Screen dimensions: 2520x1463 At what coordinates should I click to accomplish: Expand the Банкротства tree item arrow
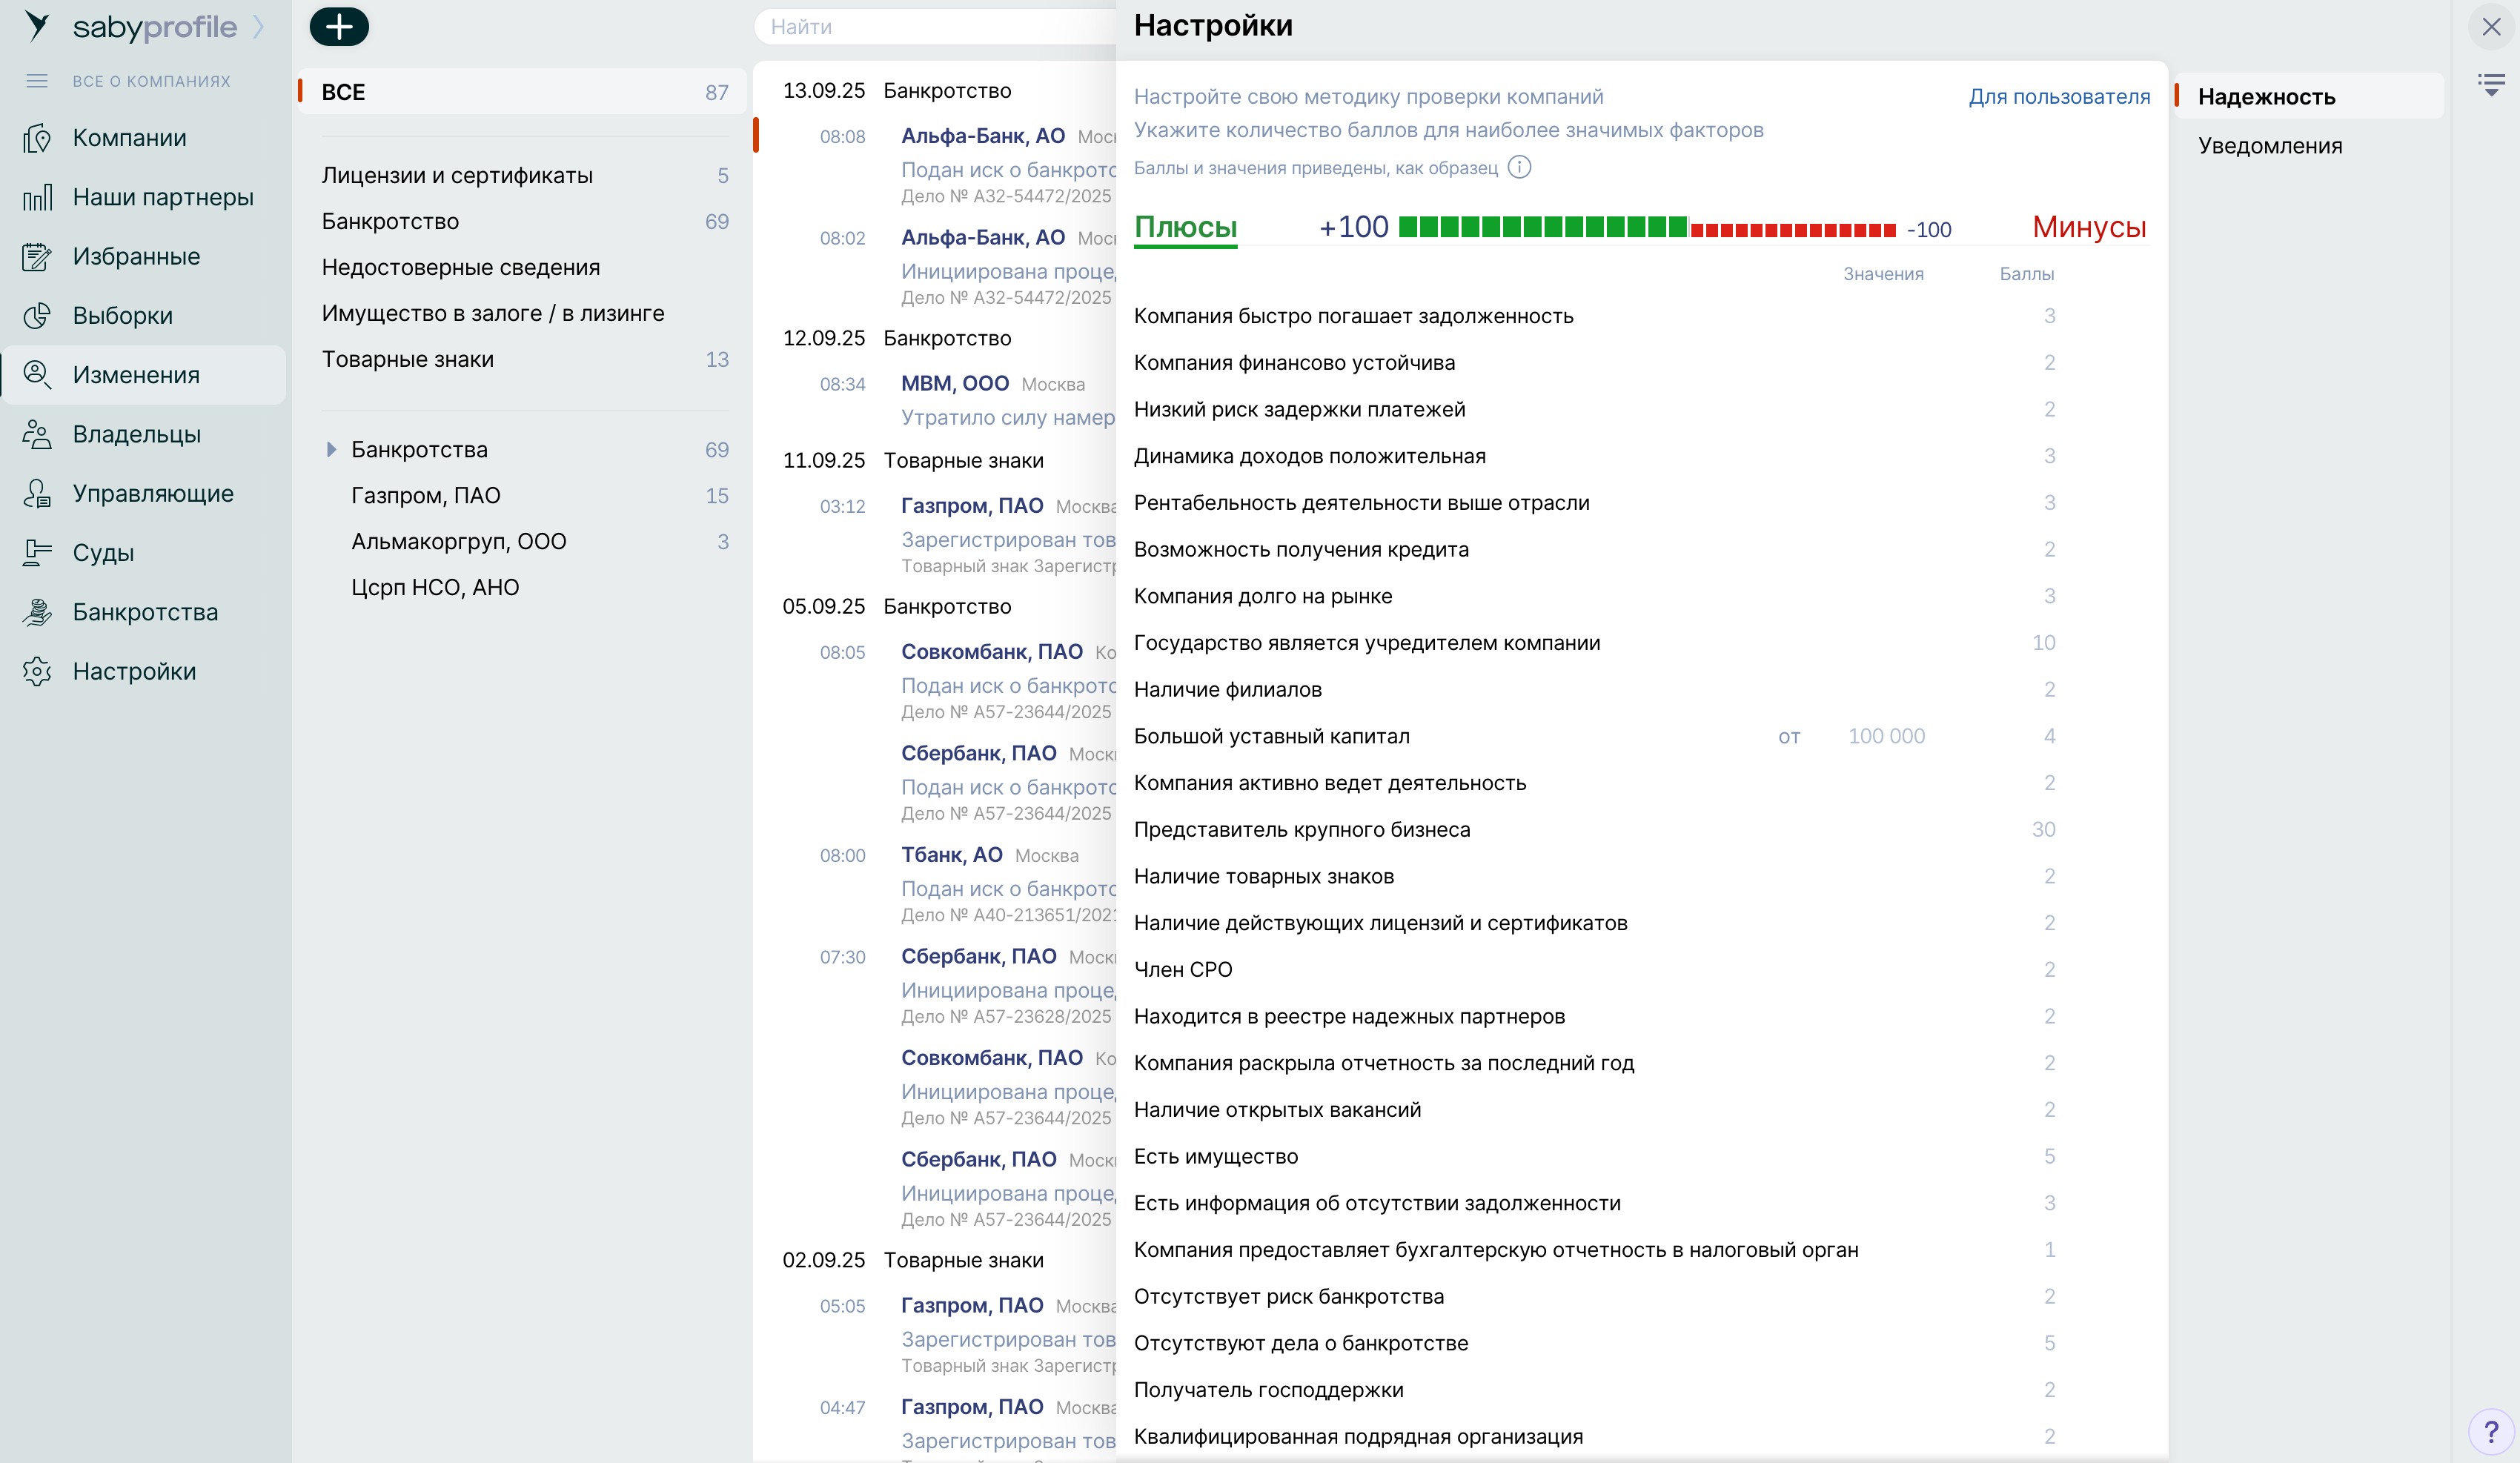[331, 450]
